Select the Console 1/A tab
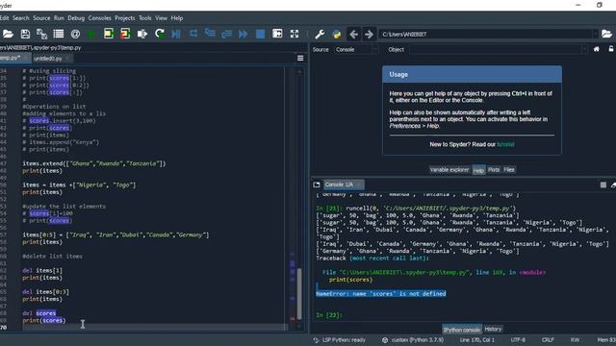Screen dimensions: 616x346 point(340,185)
